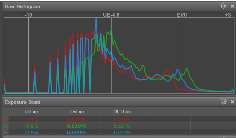The height and width of the screenshot is (138, 236).
Task: Click the green 0.018% overexposure value
Action: [x=77, y=126]
